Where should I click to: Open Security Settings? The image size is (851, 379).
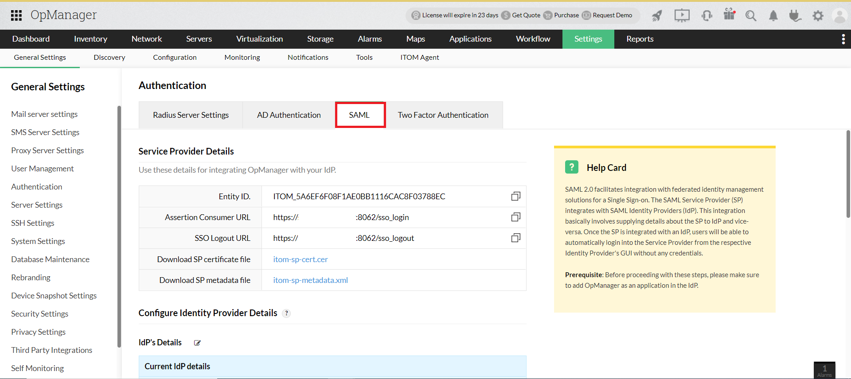tap(40, 314)
